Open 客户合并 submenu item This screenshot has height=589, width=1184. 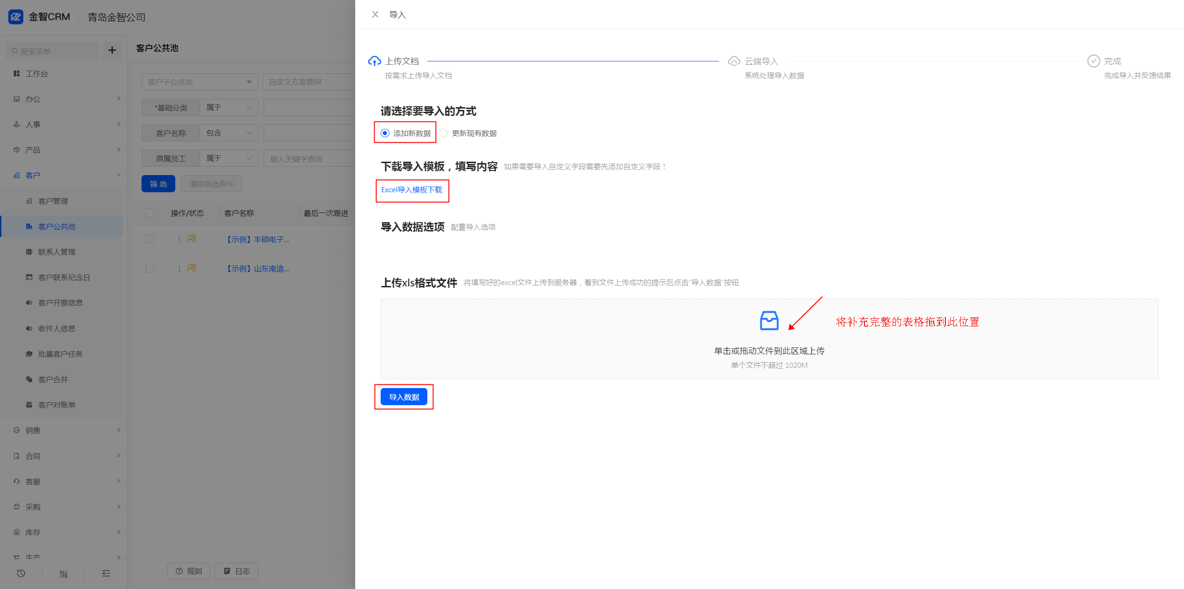[x=62, y=379]
